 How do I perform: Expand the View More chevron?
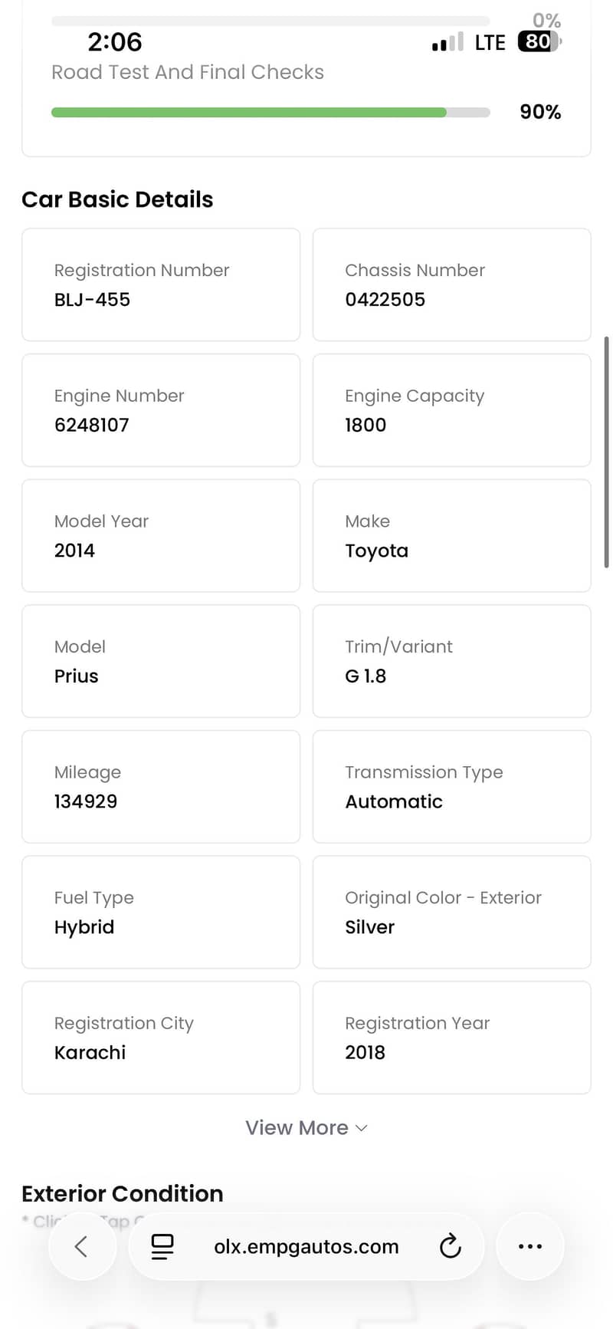pyautogui.click(x=362, y=1128)
